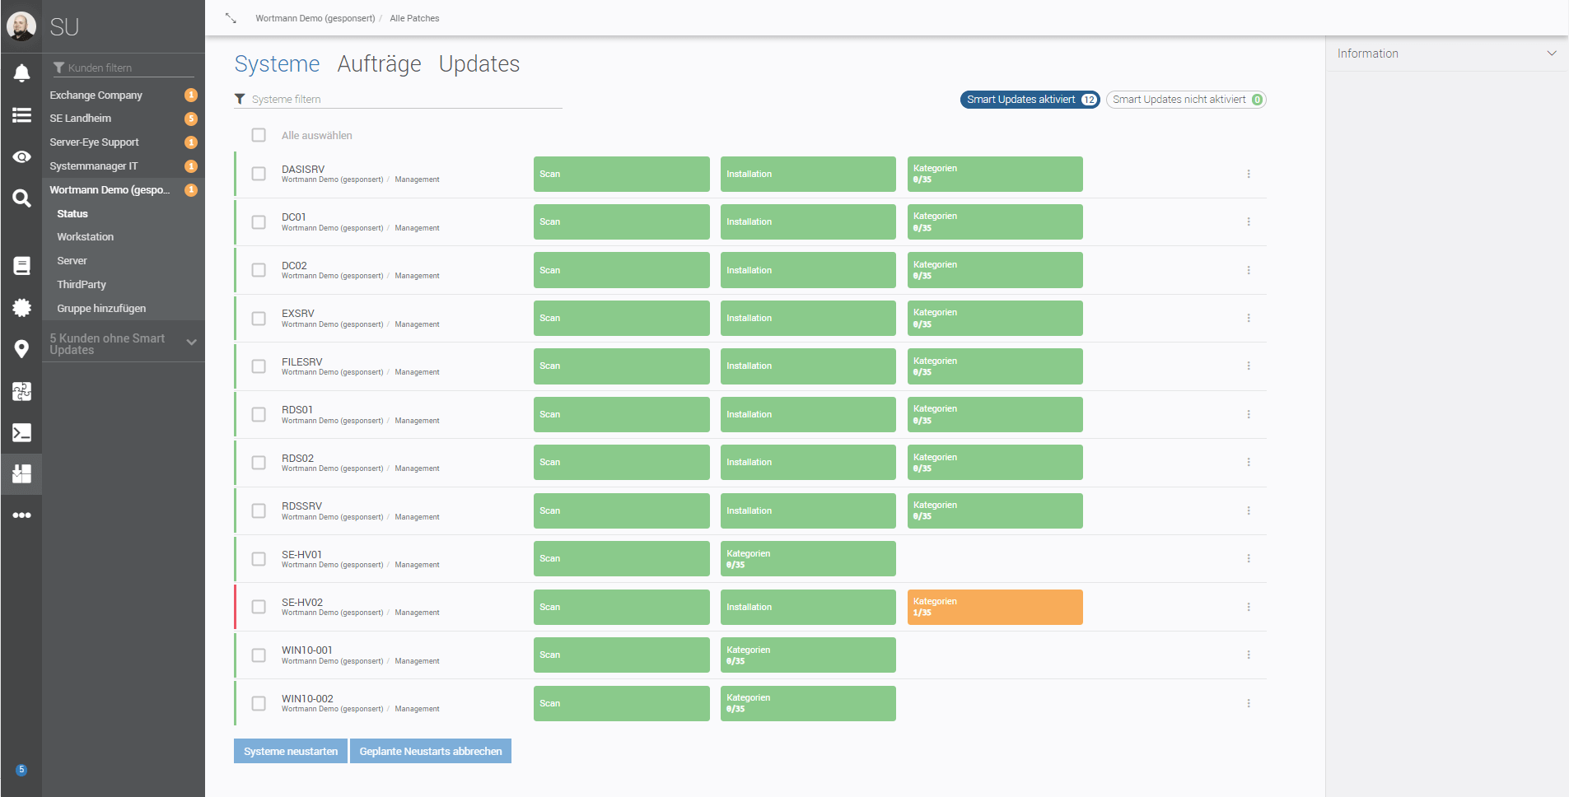Switch to the Aufträge tab

tap(379, 64)
